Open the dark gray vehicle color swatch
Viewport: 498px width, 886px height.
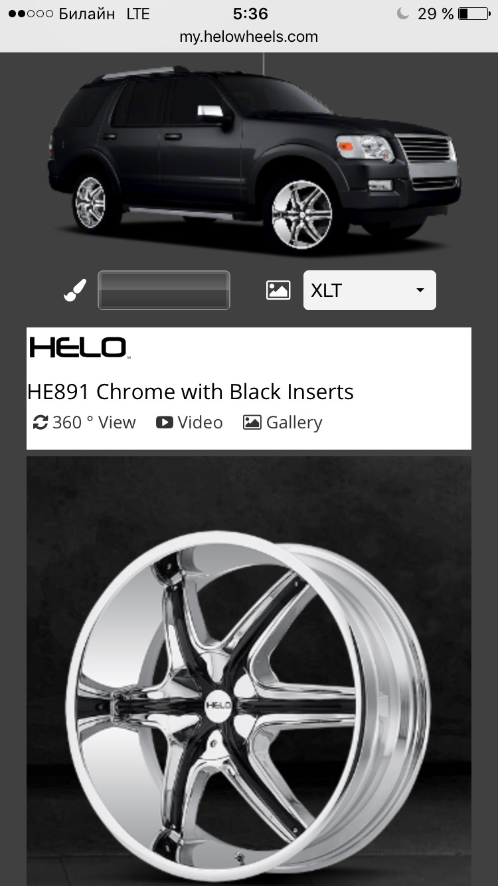pos(164,290)
